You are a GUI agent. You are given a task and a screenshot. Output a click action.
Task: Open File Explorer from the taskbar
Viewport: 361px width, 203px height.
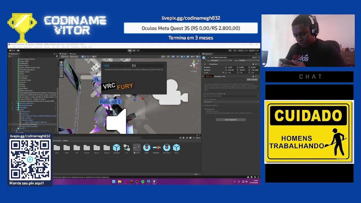(x=120, y=182)
